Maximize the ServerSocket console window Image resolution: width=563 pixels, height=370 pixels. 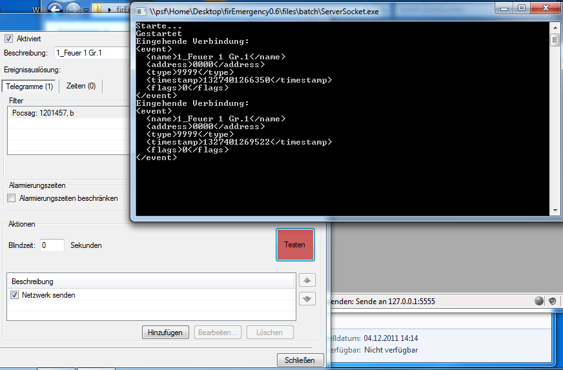(x=521, y=8)
